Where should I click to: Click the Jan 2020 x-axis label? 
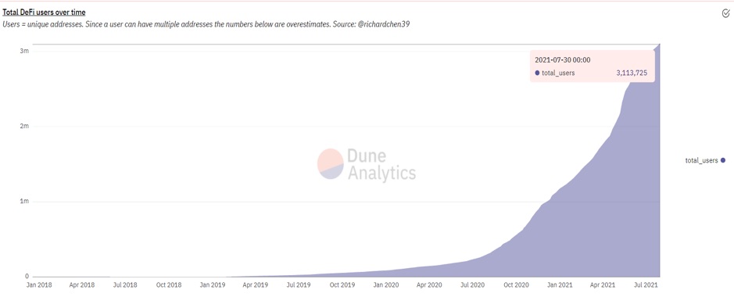point(385,284)
